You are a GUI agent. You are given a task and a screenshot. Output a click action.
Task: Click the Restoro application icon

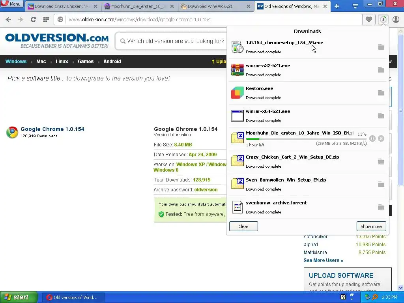(x=237, y=93)
